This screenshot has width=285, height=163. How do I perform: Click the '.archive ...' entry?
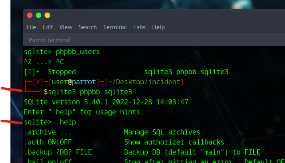pyautogui.click(x=47, y=132)
